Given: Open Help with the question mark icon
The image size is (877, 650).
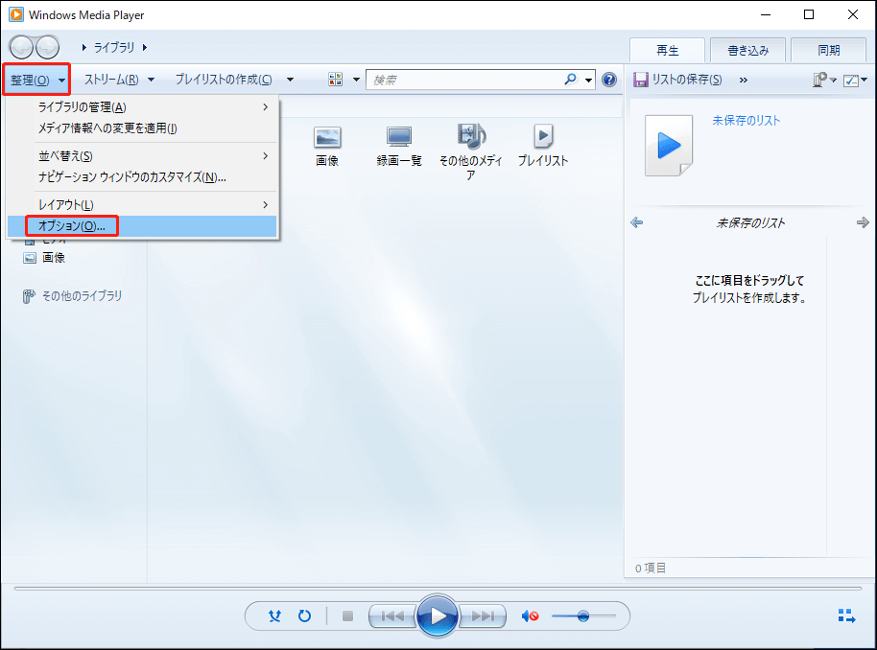Looking at the screenshot, I should (609, 80).
